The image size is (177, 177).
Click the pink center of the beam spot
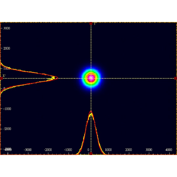coord(91,78)
